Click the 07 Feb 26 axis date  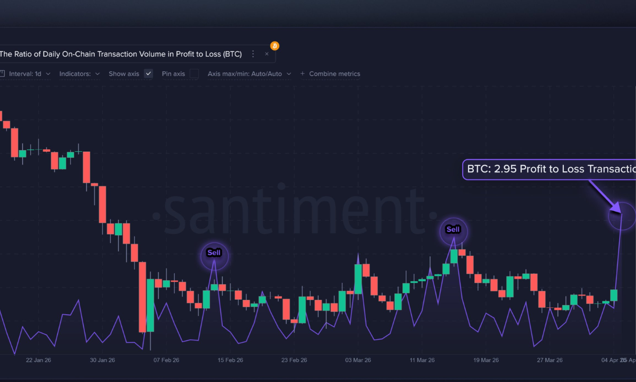pyautogui.click(x=166, y=360)
